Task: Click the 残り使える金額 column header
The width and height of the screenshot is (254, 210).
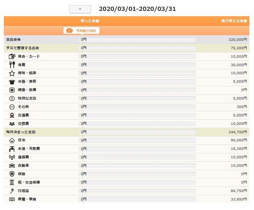Action: click(x=234, y=21)
